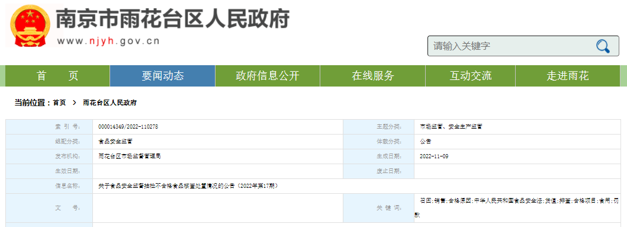Click the 首页 breadcrumb link

(59, 103)
